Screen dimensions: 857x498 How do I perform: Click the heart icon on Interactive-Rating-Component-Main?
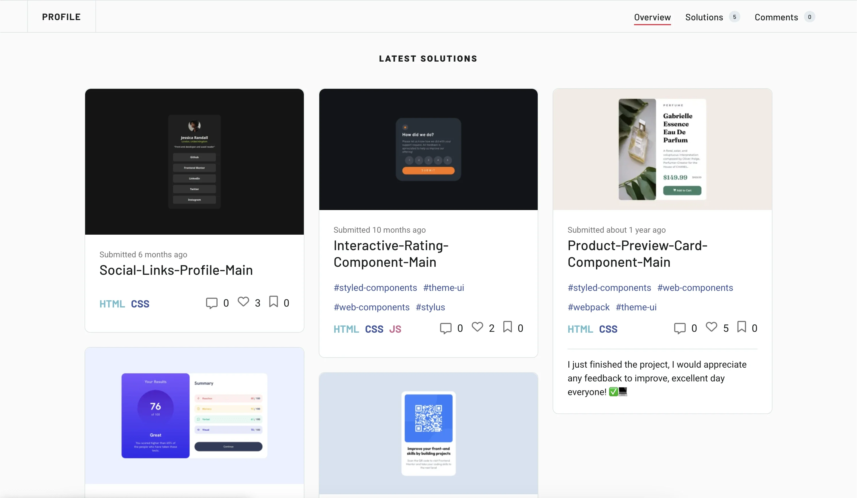click(x=477, y=327)
